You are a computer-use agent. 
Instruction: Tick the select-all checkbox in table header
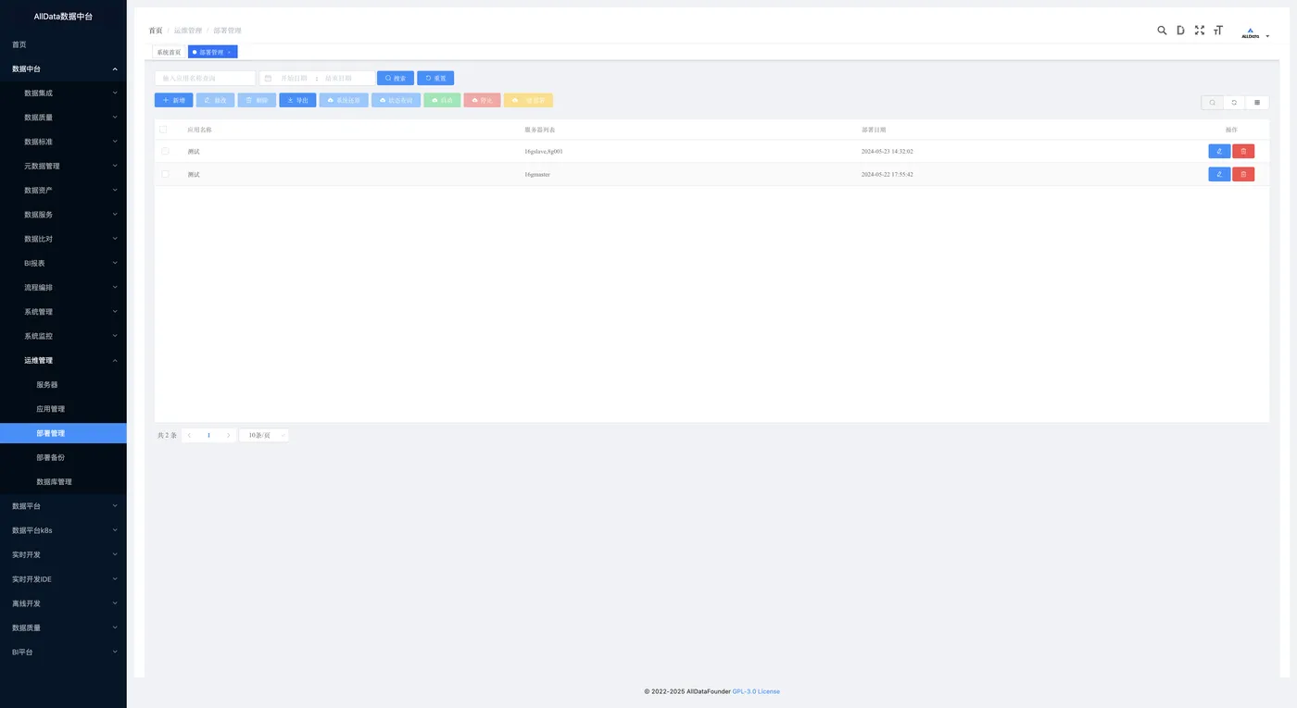click(x=164, y=130)
